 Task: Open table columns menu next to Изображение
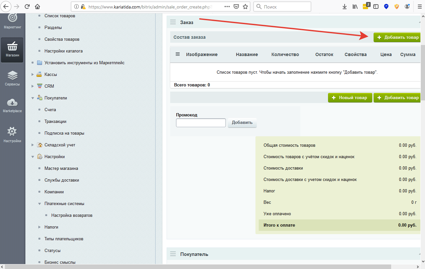tap(178, 54)
